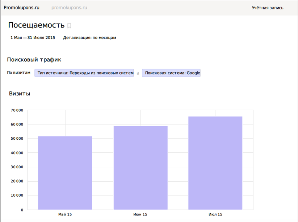Select the Июн 15 bar in chart
The image size is (298, 222).
[x=140, y=168]
